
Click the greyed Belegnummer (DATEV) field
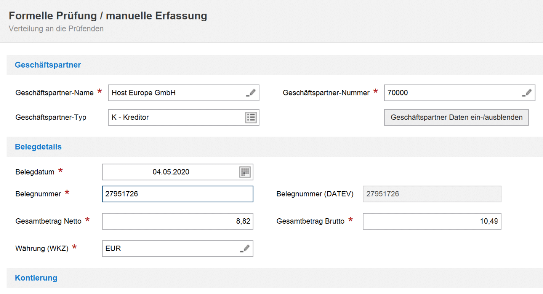tap(431, 194)
